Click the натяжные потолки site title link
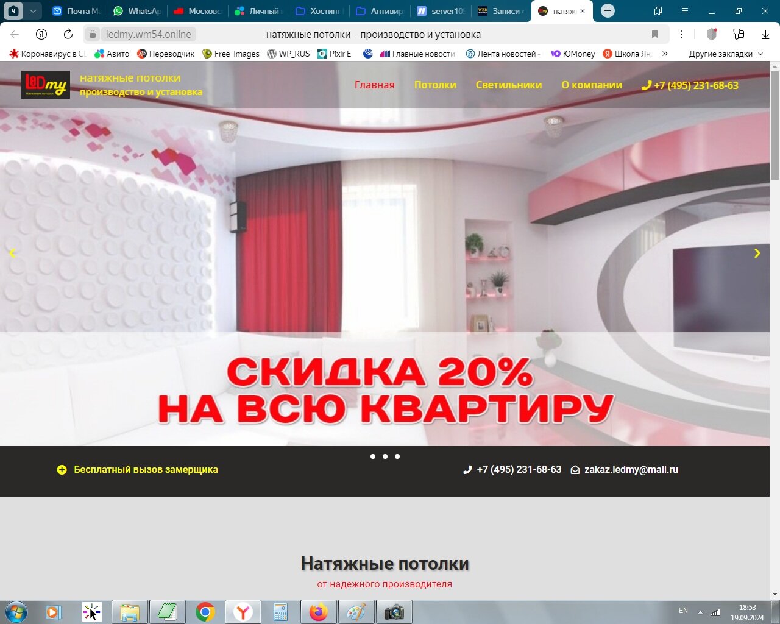This screenshot has height=624, width=780. coord(130,78)
